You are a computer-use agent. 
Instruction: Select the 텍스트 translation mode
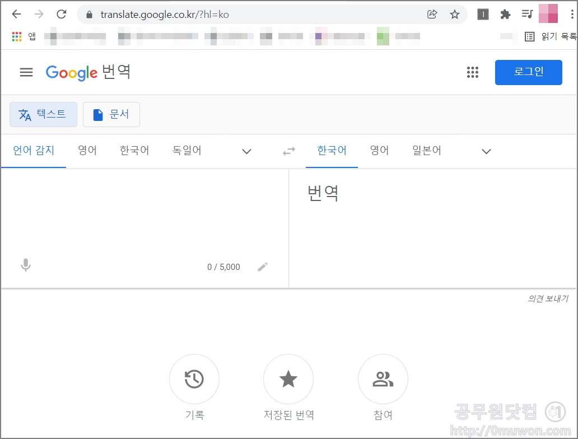pos(43,114)
